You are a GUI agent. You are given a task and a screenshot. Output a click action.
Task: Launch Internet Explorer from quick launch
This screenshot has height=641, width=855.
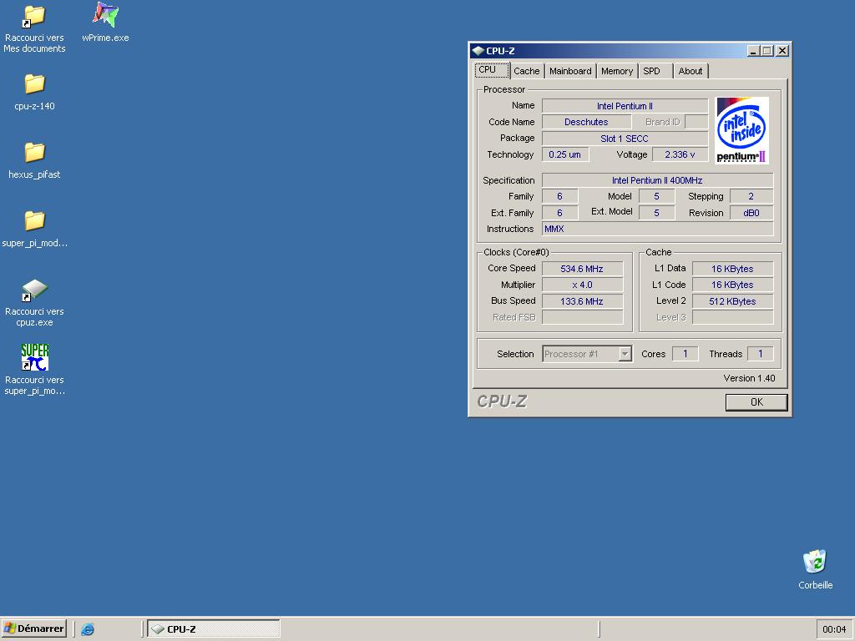[87, 629]
